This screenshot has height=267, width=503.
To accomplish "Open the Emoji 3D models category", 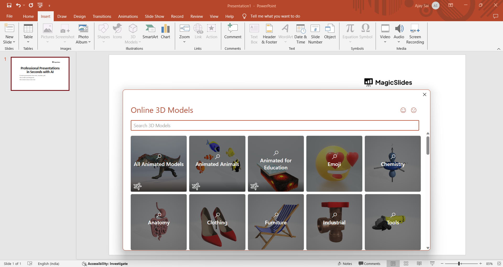I will [334, 164].
